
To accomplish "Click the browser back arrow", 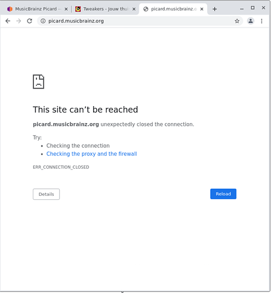I will tap(8, 21).
